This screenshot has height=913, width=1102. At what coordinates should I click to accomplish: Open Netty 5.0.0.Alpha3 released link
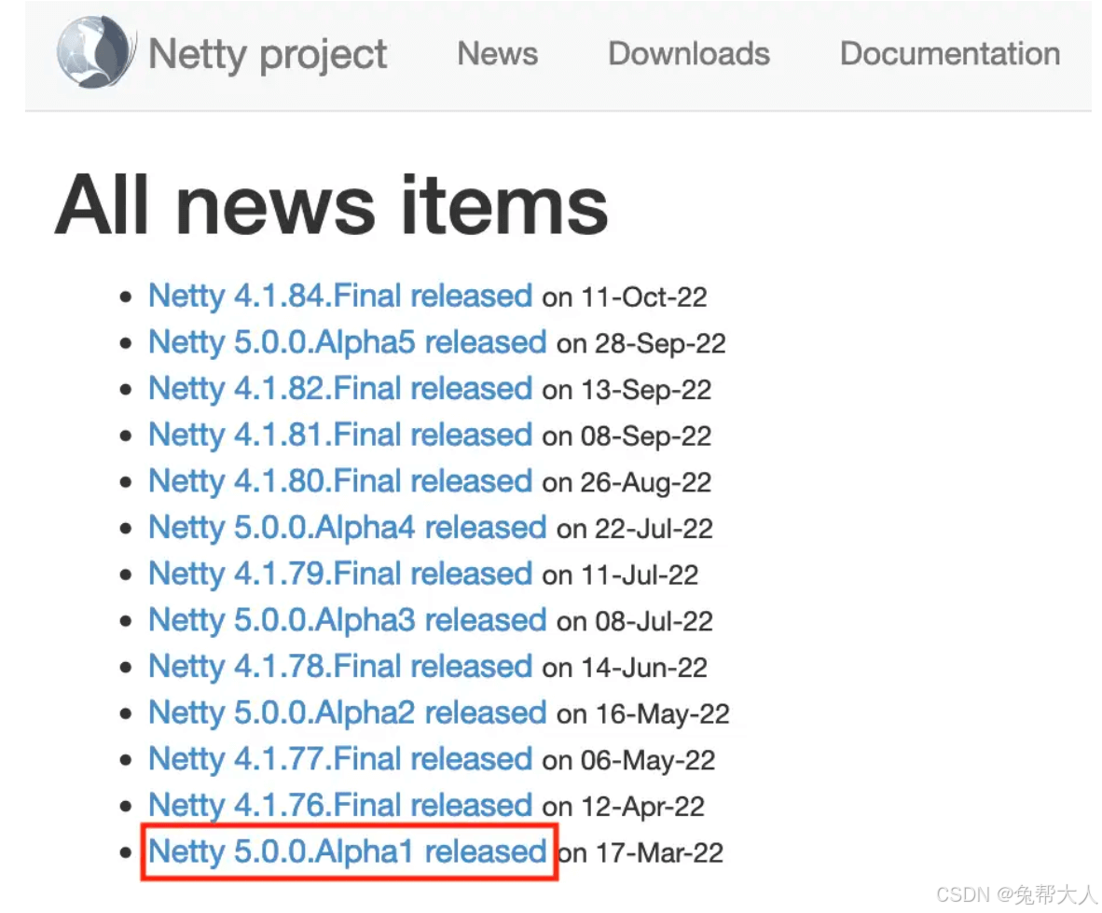pos(347,620)
